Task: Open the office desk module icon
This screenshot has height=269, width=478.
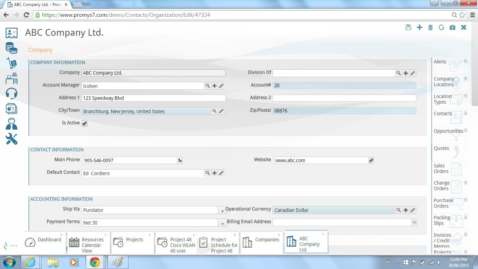Action: (12, 78)
